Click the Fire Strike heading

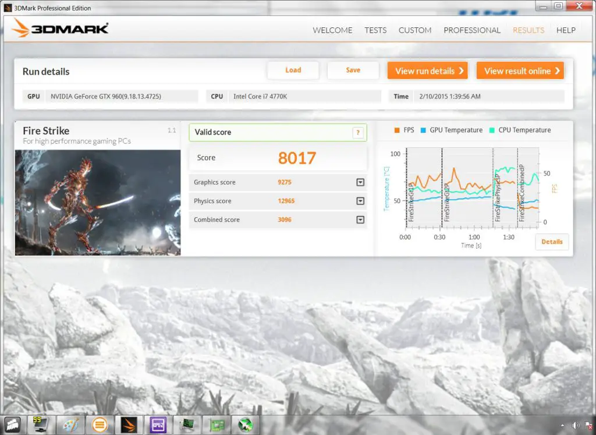tap(46, 131)
